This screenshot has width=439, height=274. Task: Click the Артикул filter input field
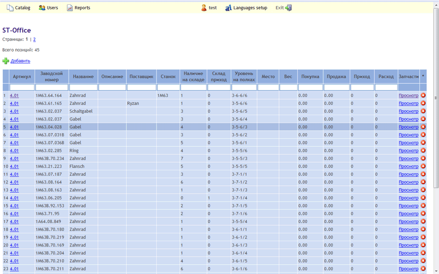click(x=22, y=87)
